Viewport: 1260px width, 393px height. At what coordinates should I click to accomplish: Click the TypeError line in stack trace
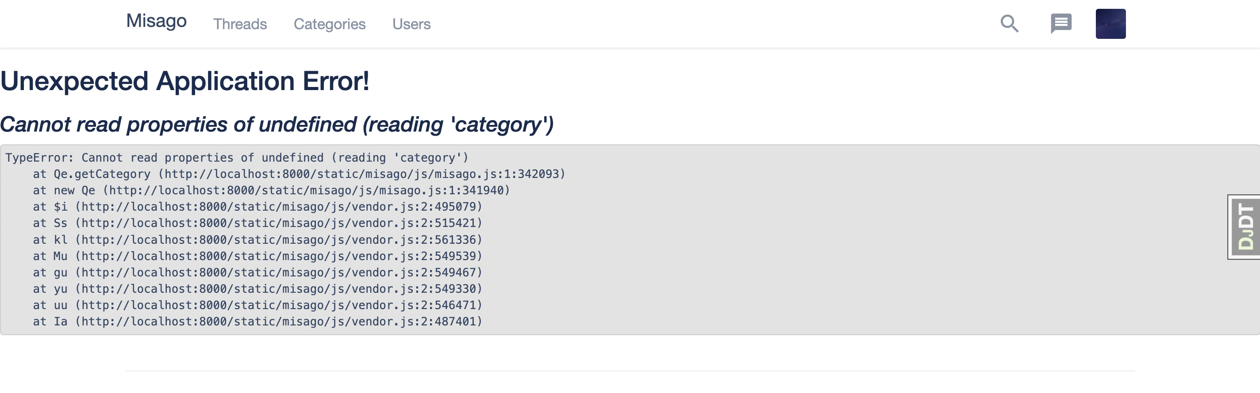(237, 158)
